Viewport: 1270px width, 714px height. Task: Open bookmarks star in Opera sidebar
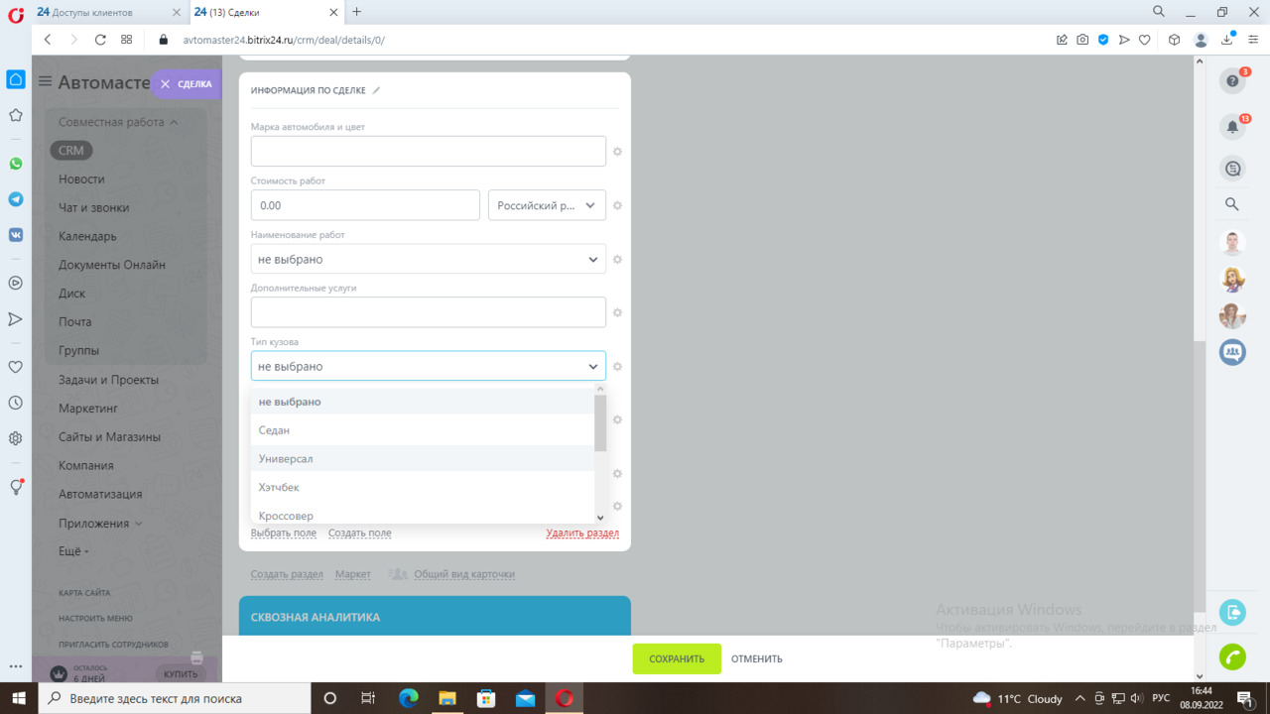pyautogui.click(x=16, y=115)
